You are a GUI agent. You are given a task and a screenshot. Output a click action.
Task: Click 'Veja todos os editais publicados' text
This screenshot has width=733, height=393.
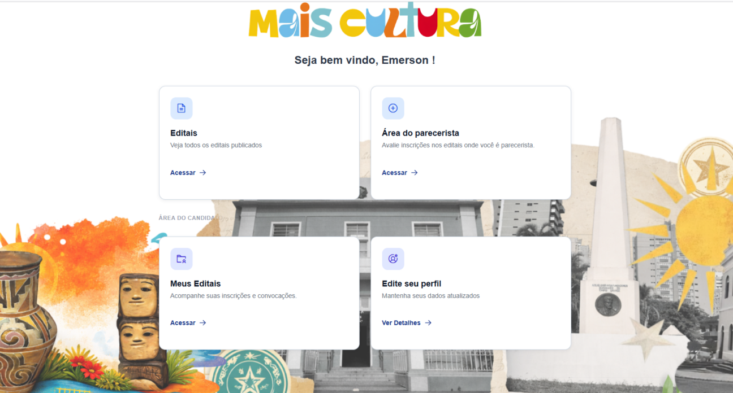click(216, 145)
